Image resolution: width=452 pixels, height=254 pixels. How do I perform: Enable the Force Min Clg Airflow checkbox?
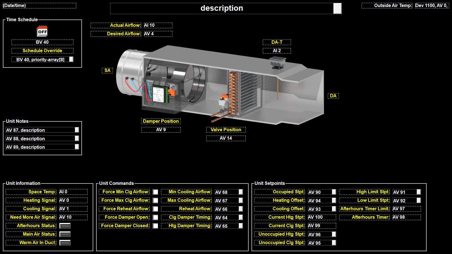155,192
